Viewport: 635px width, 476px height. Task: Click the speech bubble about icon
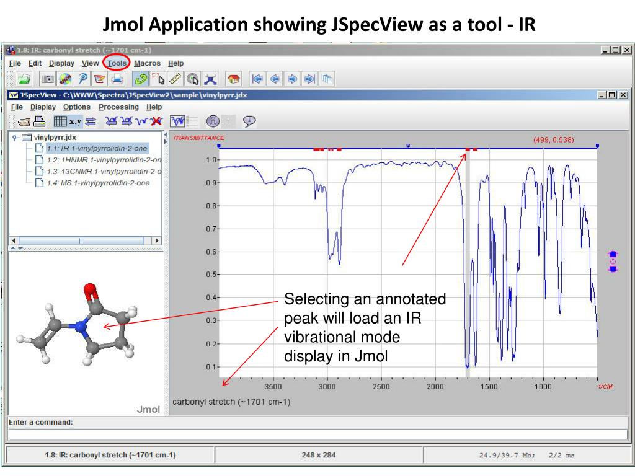tap(249, 121)
